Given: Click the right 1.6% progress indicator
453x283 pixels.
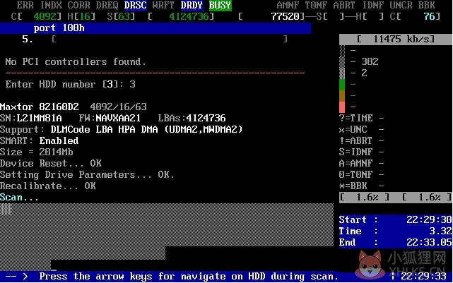Looking at the screenshot, I should (427, 198).
